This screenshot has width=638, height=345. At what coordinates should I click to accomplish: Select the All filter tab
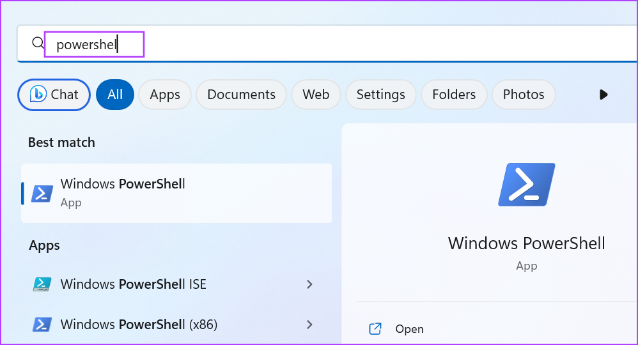115,95
